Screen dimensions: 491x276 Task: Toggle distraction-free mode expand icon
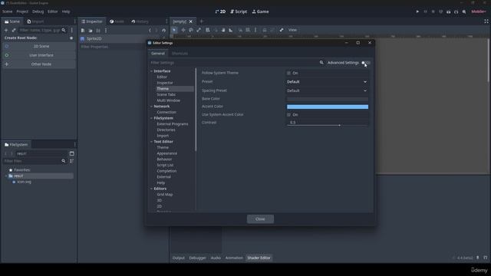click(x=486, y=21)
